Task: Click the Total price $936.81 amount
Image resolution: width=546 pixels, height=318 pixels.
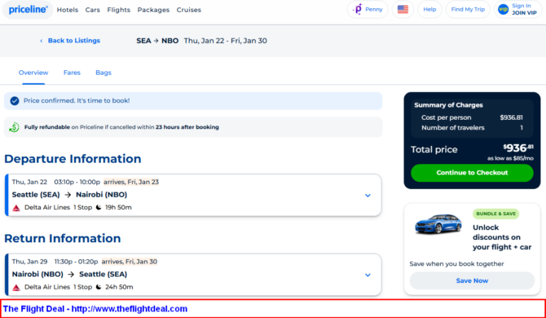Action: coord(518,148)
